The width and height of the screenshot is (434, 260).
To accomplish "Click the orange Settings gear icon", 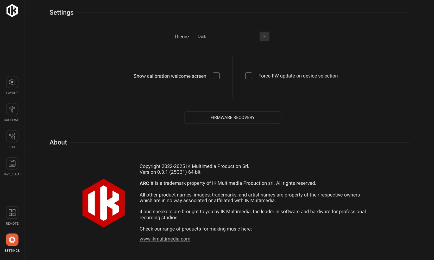I will (12, 240).
